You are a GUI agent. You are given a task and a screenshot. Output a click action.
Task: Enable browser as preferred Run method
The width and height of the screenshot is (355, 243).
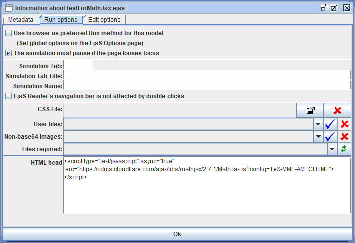pyautogui.click(x=9, y=33)
